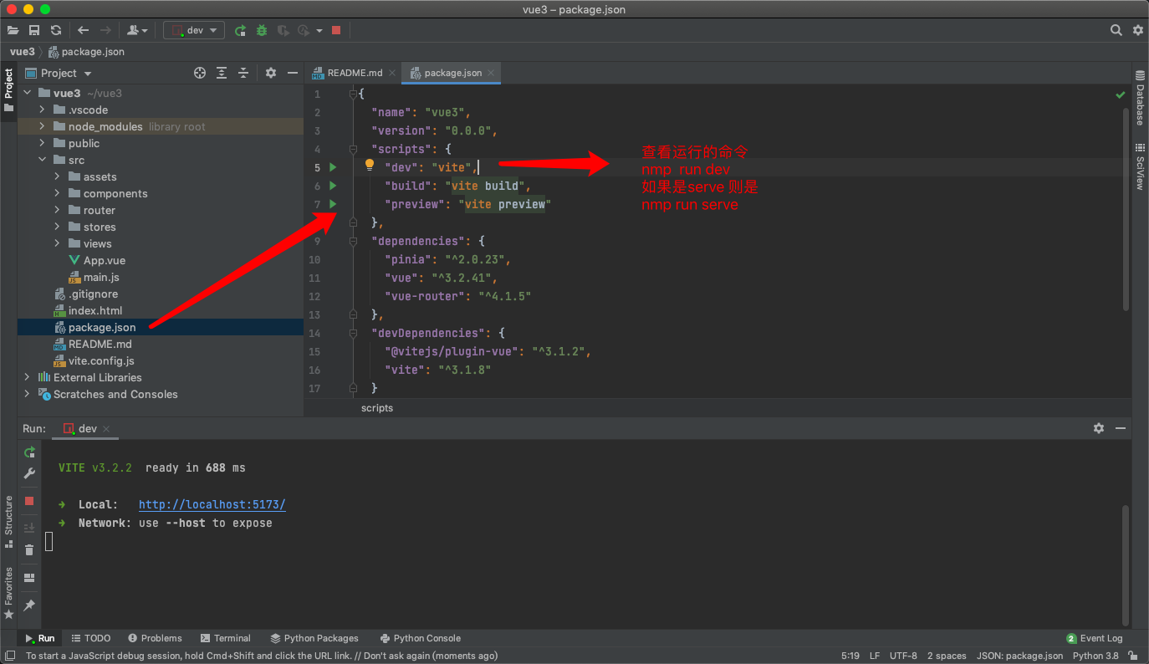Image resolution: width=1149 pixels, height=664 pixels.
Task: Show intention actions via the yellow lightbulb
Action: tap(369, 166)
